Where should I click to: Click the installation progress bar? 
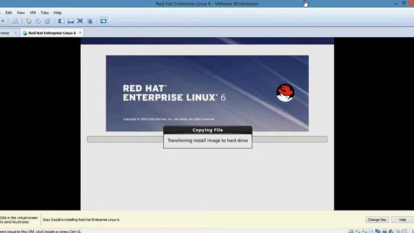click(x=207, y=139)
